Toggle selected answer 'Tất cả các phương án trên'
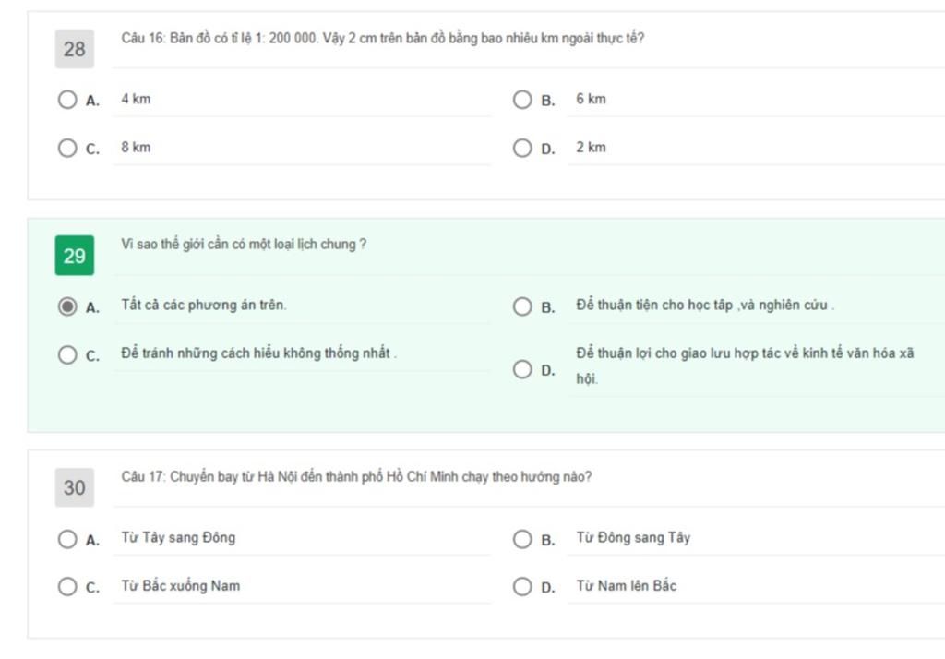The height and width of the screenshot is (659, 945). point(67,306)
